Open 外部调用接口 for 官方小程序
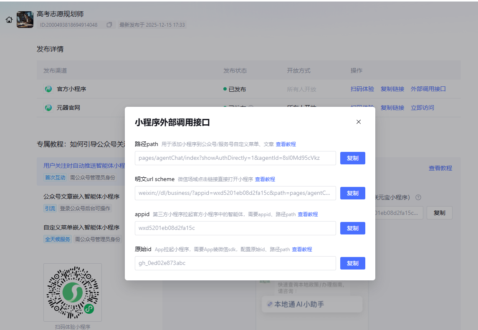478x330 pixels. [428, 89]
